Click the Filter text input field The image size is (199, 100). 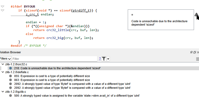pyautogui.click(x=55, y=59)
